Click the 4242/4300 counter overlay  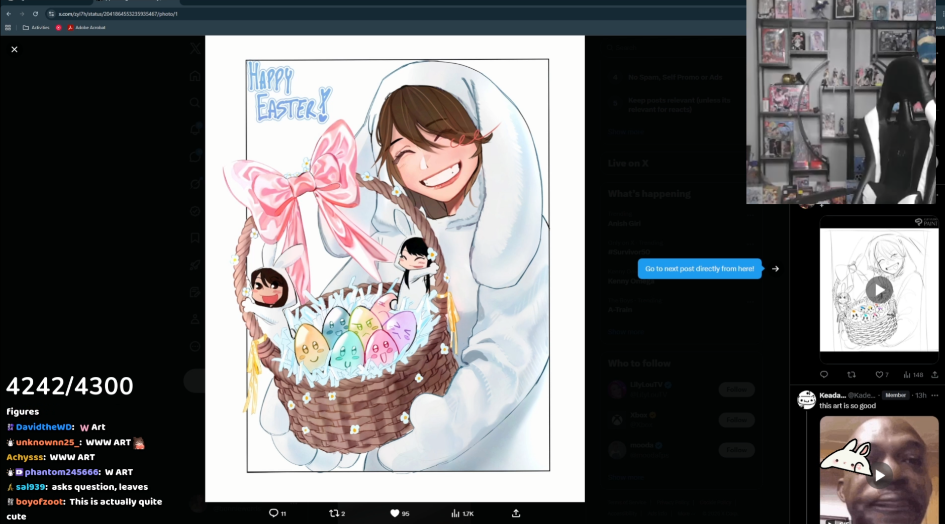70,386
